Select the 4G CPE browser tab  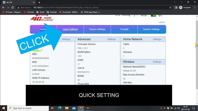[18, 2]
